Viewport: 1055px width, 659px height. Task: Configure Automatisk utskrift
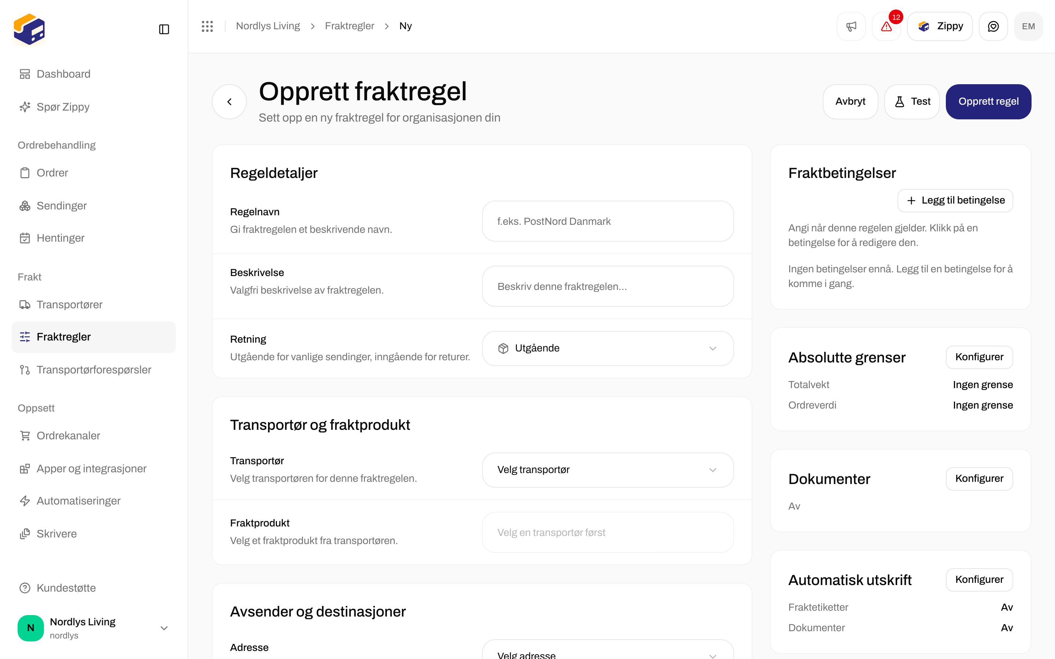(x=979, y=580)
